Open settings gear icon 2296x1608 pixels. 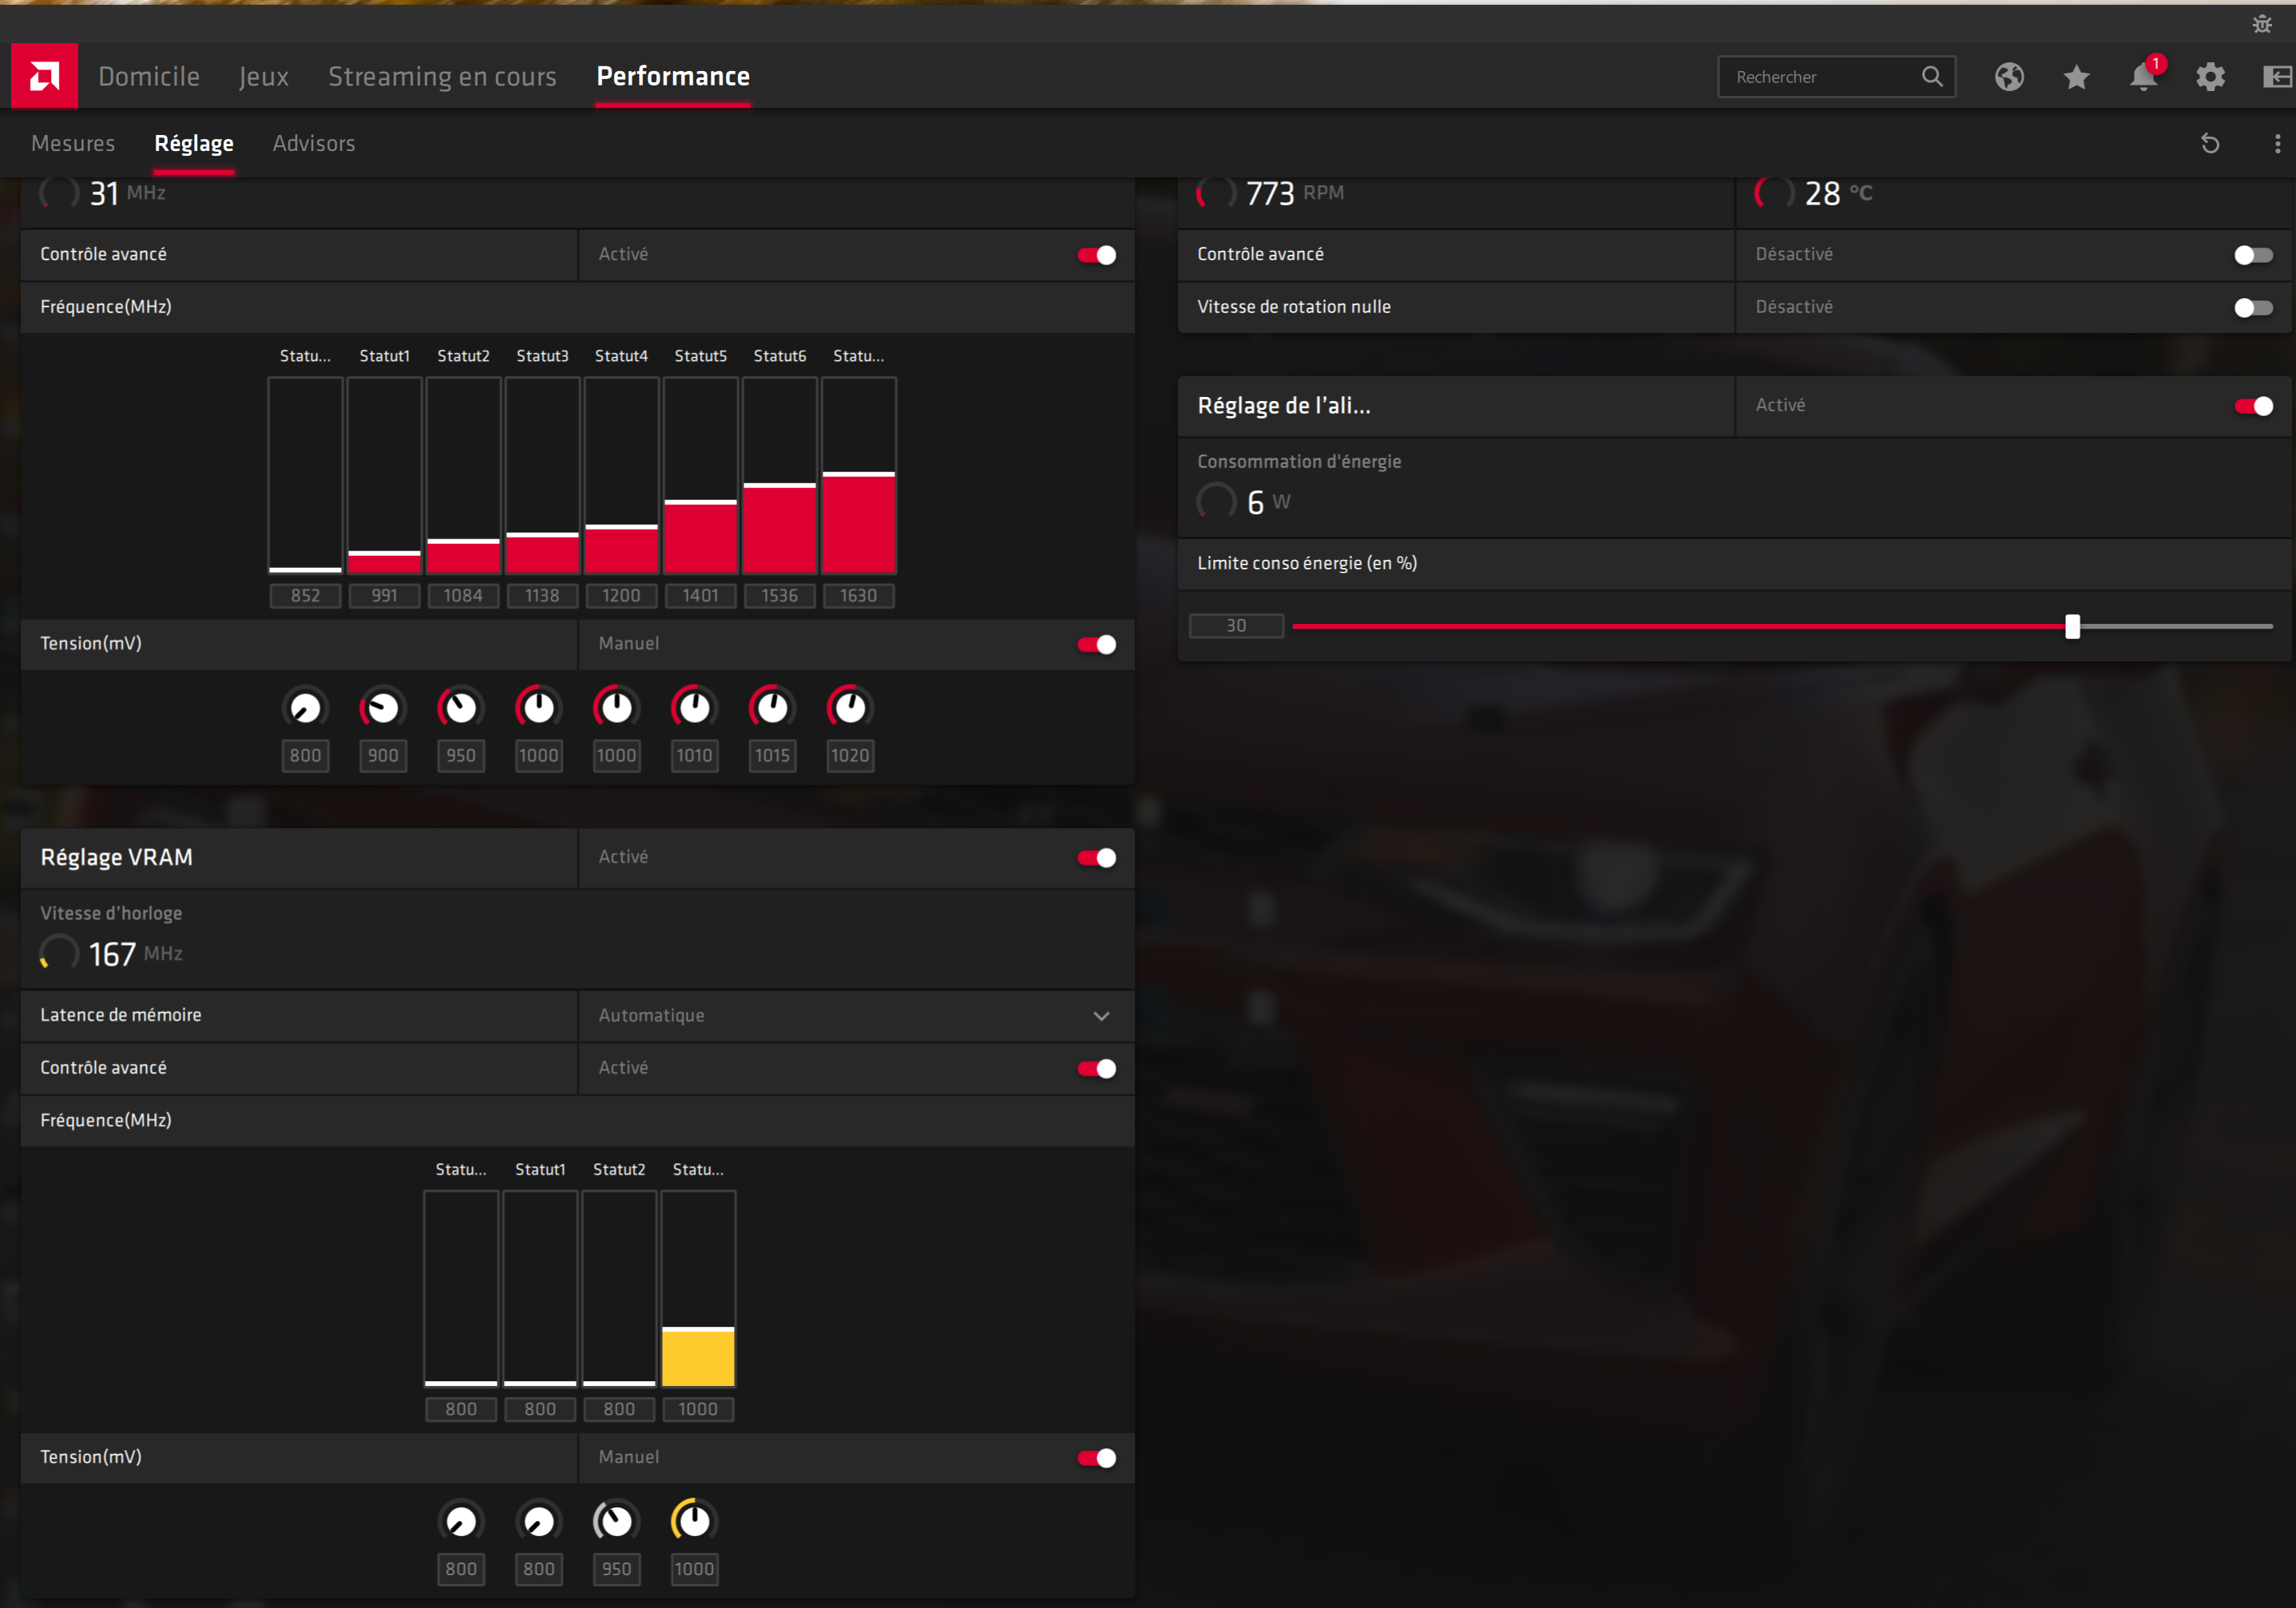coord(2210,77)
